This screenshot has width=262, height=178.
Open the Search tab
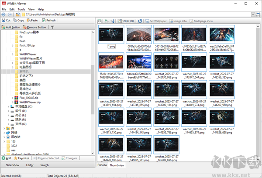45,165
